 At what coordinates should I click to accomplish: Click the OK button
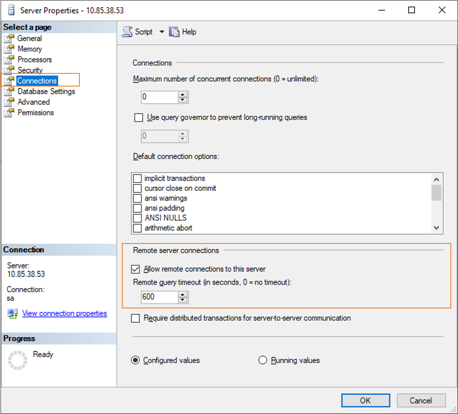click(365, 400)
